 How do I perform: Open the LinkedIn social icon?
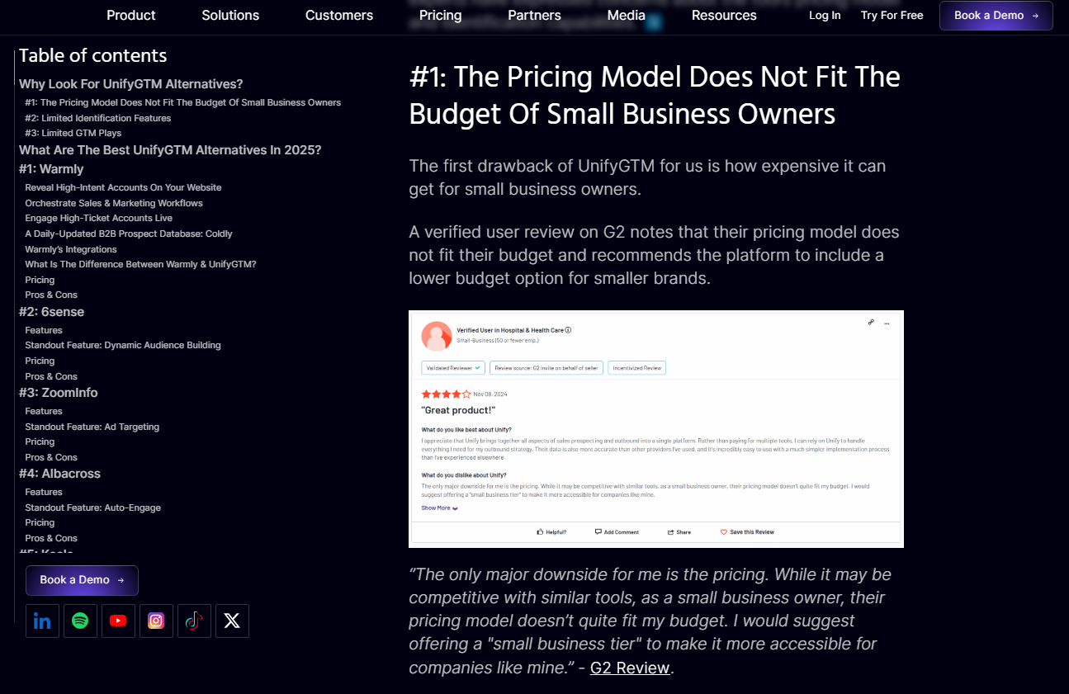42,621
